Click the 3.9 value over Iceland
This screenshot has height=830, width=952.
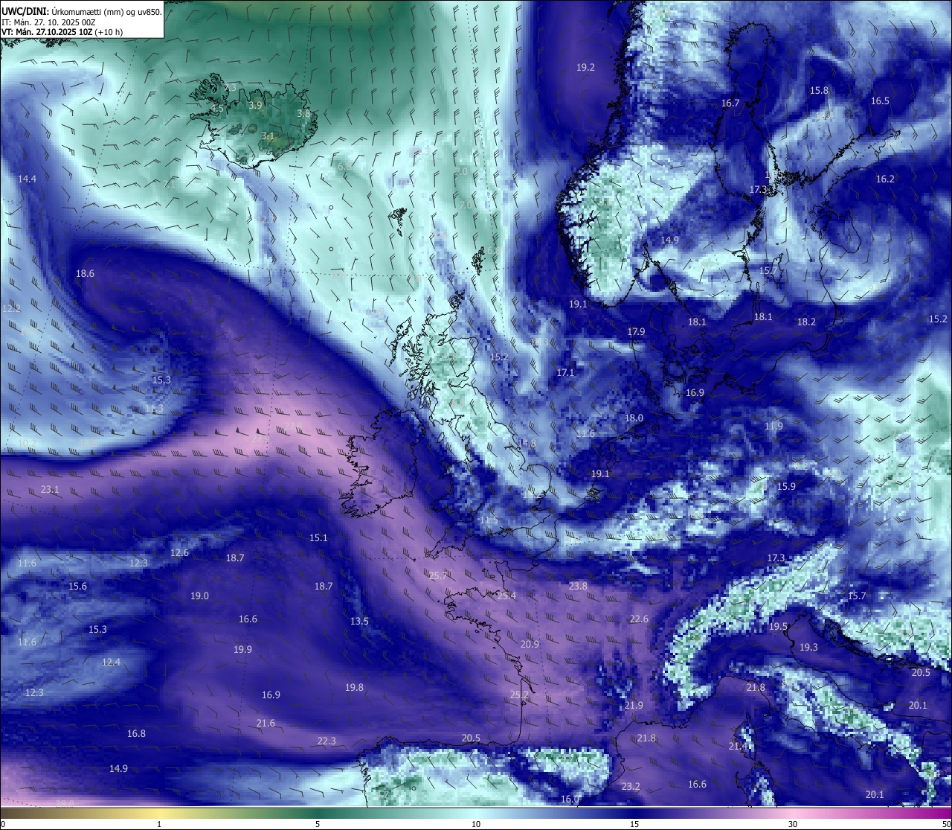coord(255,106)
